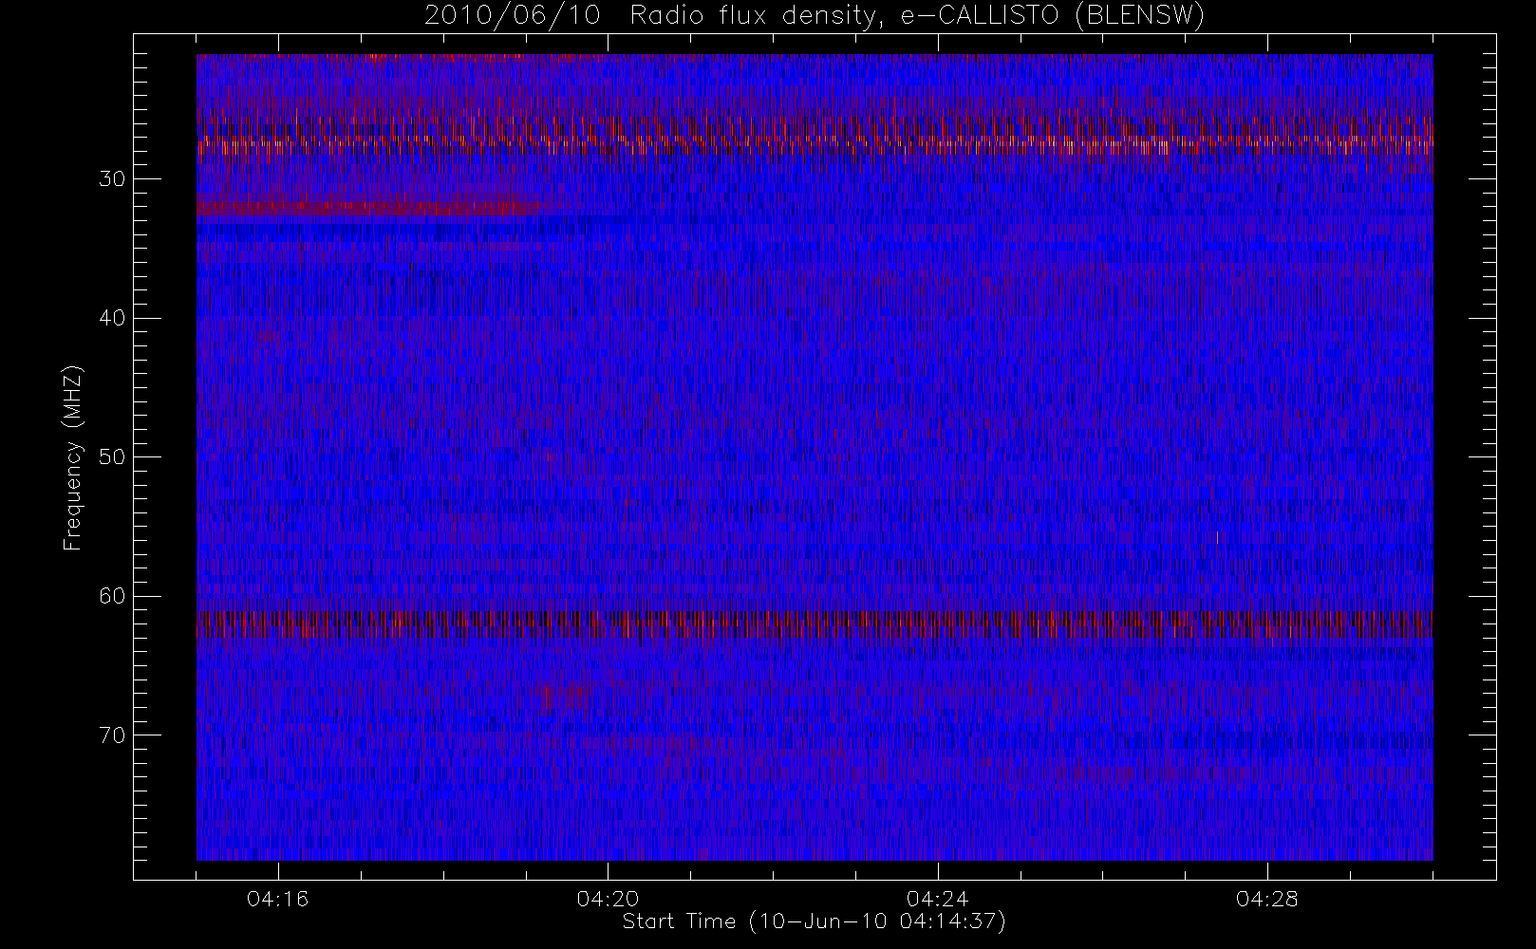Click the red interference band near 62 MHz
Image resolution: width=1536 pixels, height=949 pixels.
(x=815, y=623)
